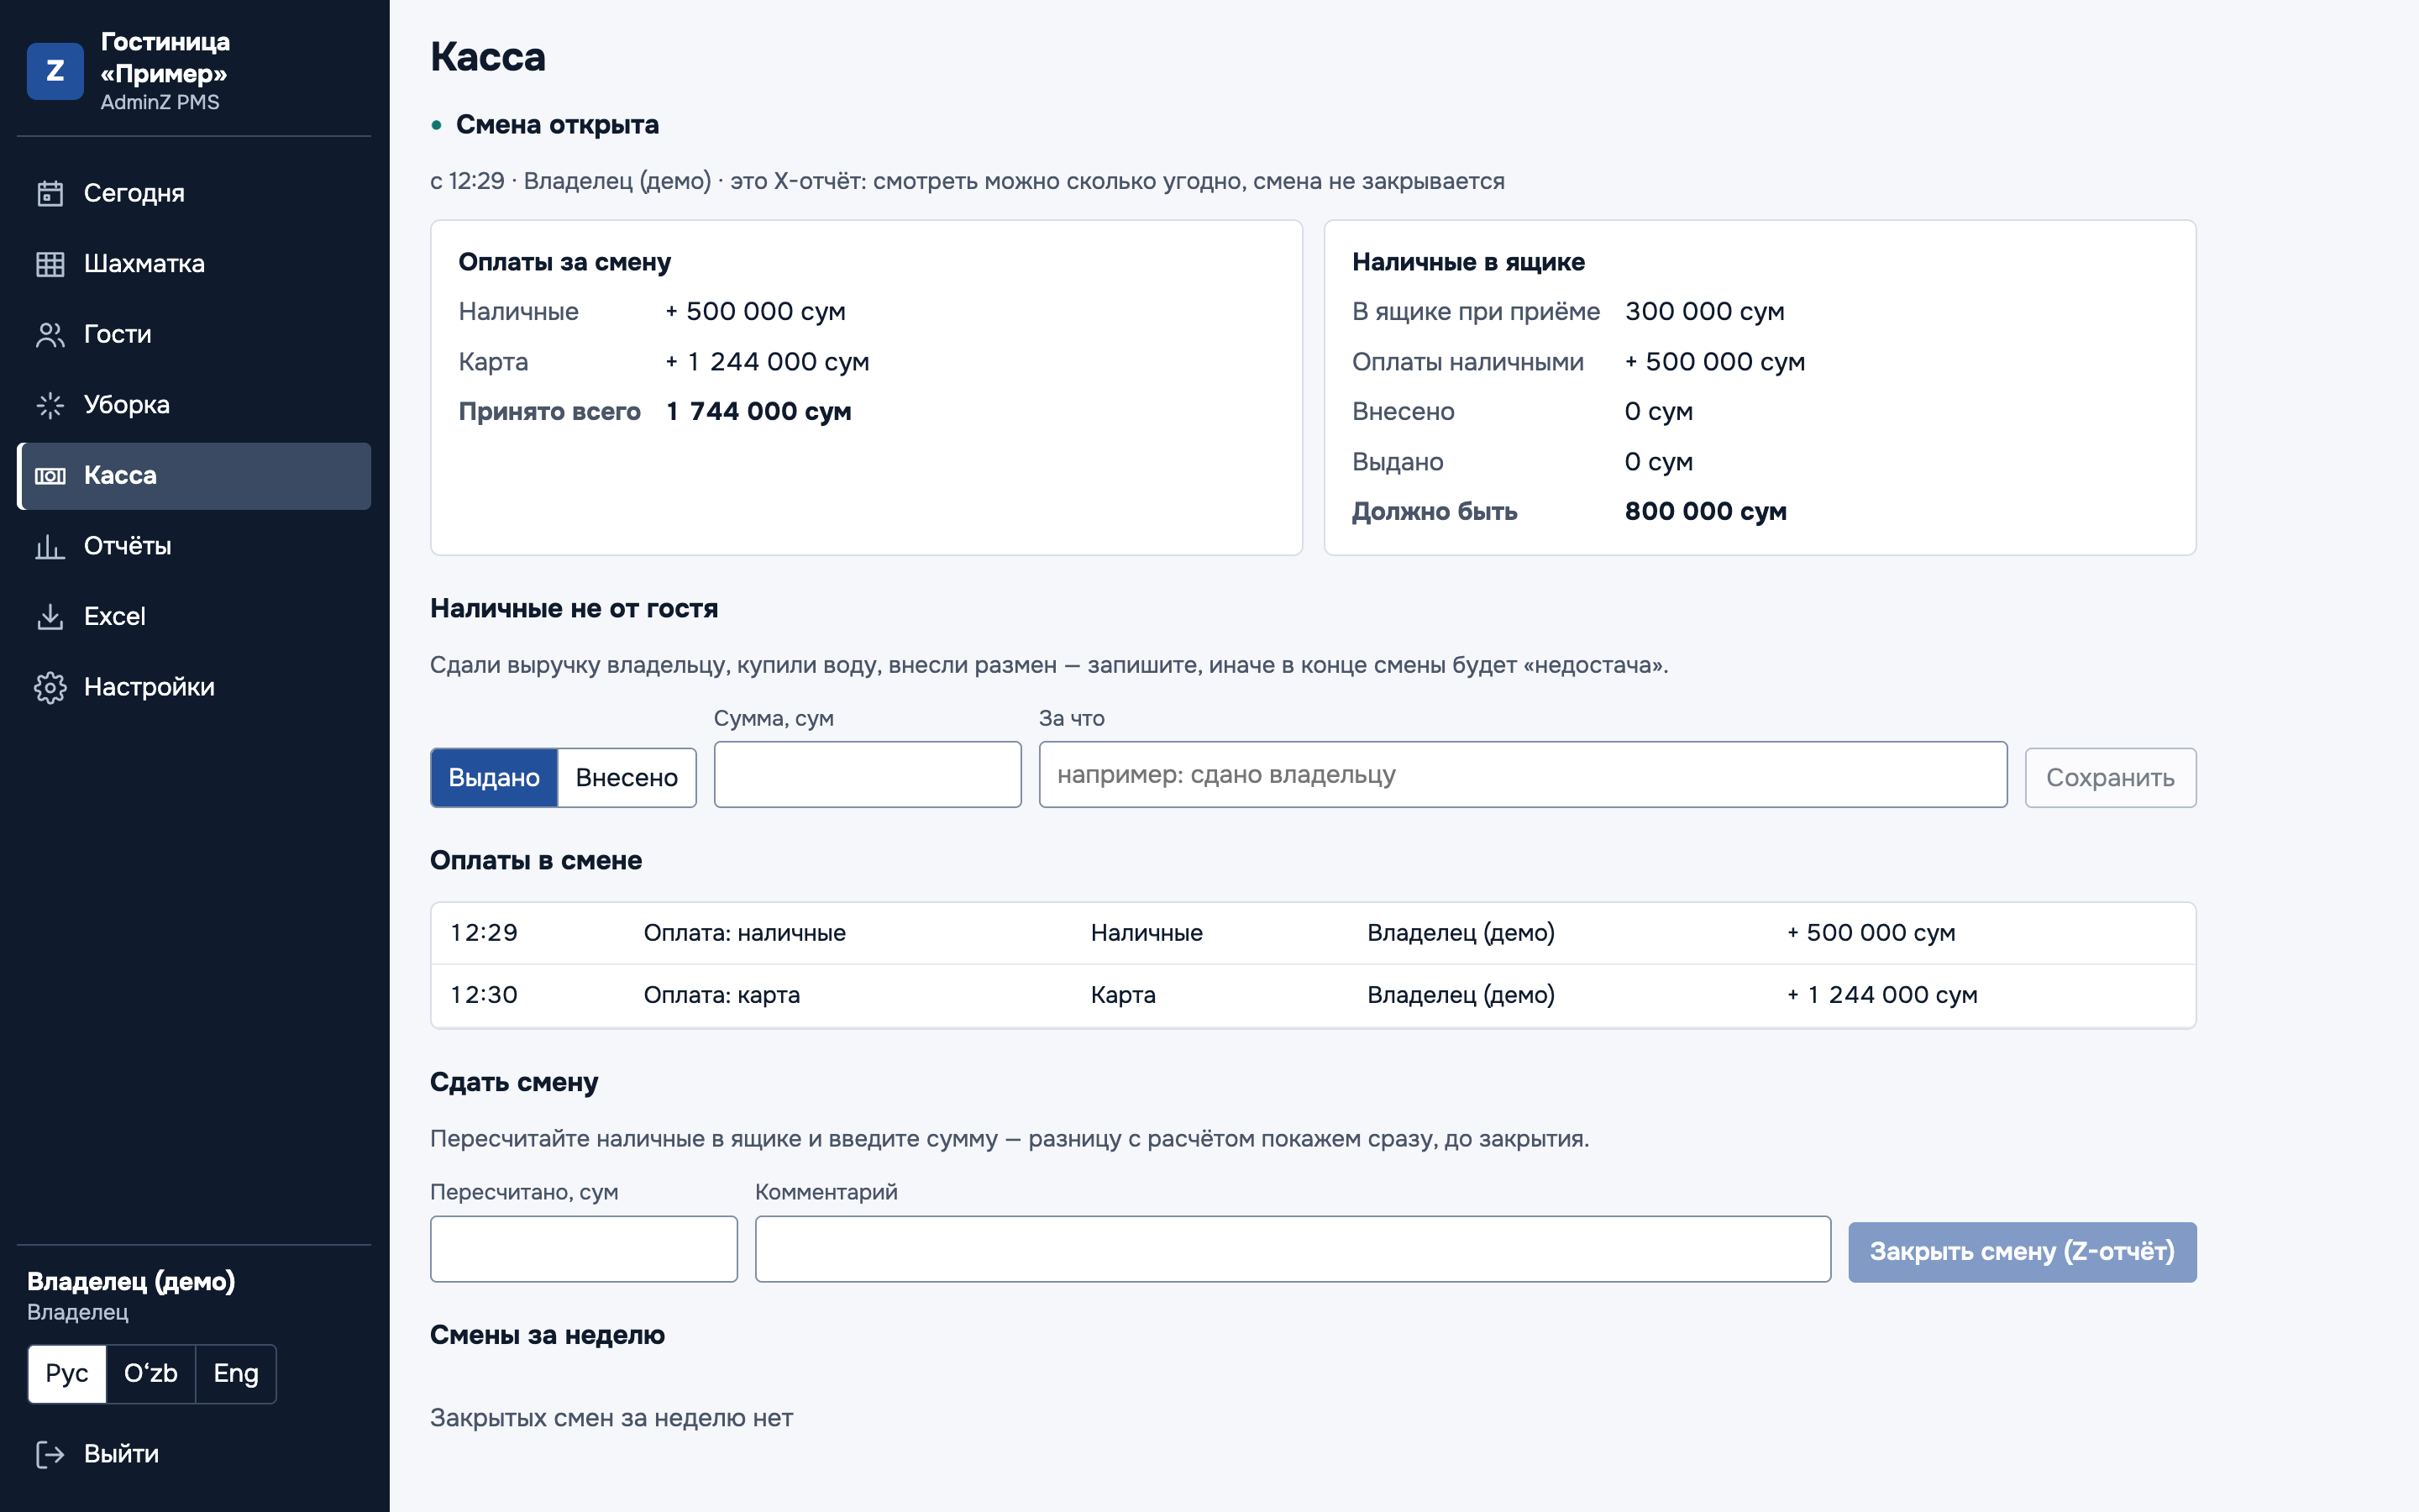
Task: Click the Excel download icon
Action: (x=50, y=617)
